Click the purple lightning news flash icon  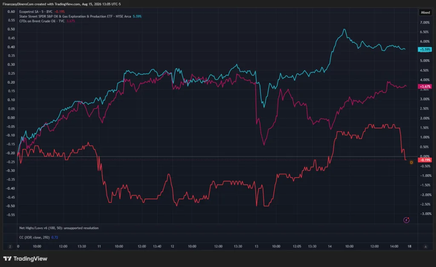(x=406, y=220)
